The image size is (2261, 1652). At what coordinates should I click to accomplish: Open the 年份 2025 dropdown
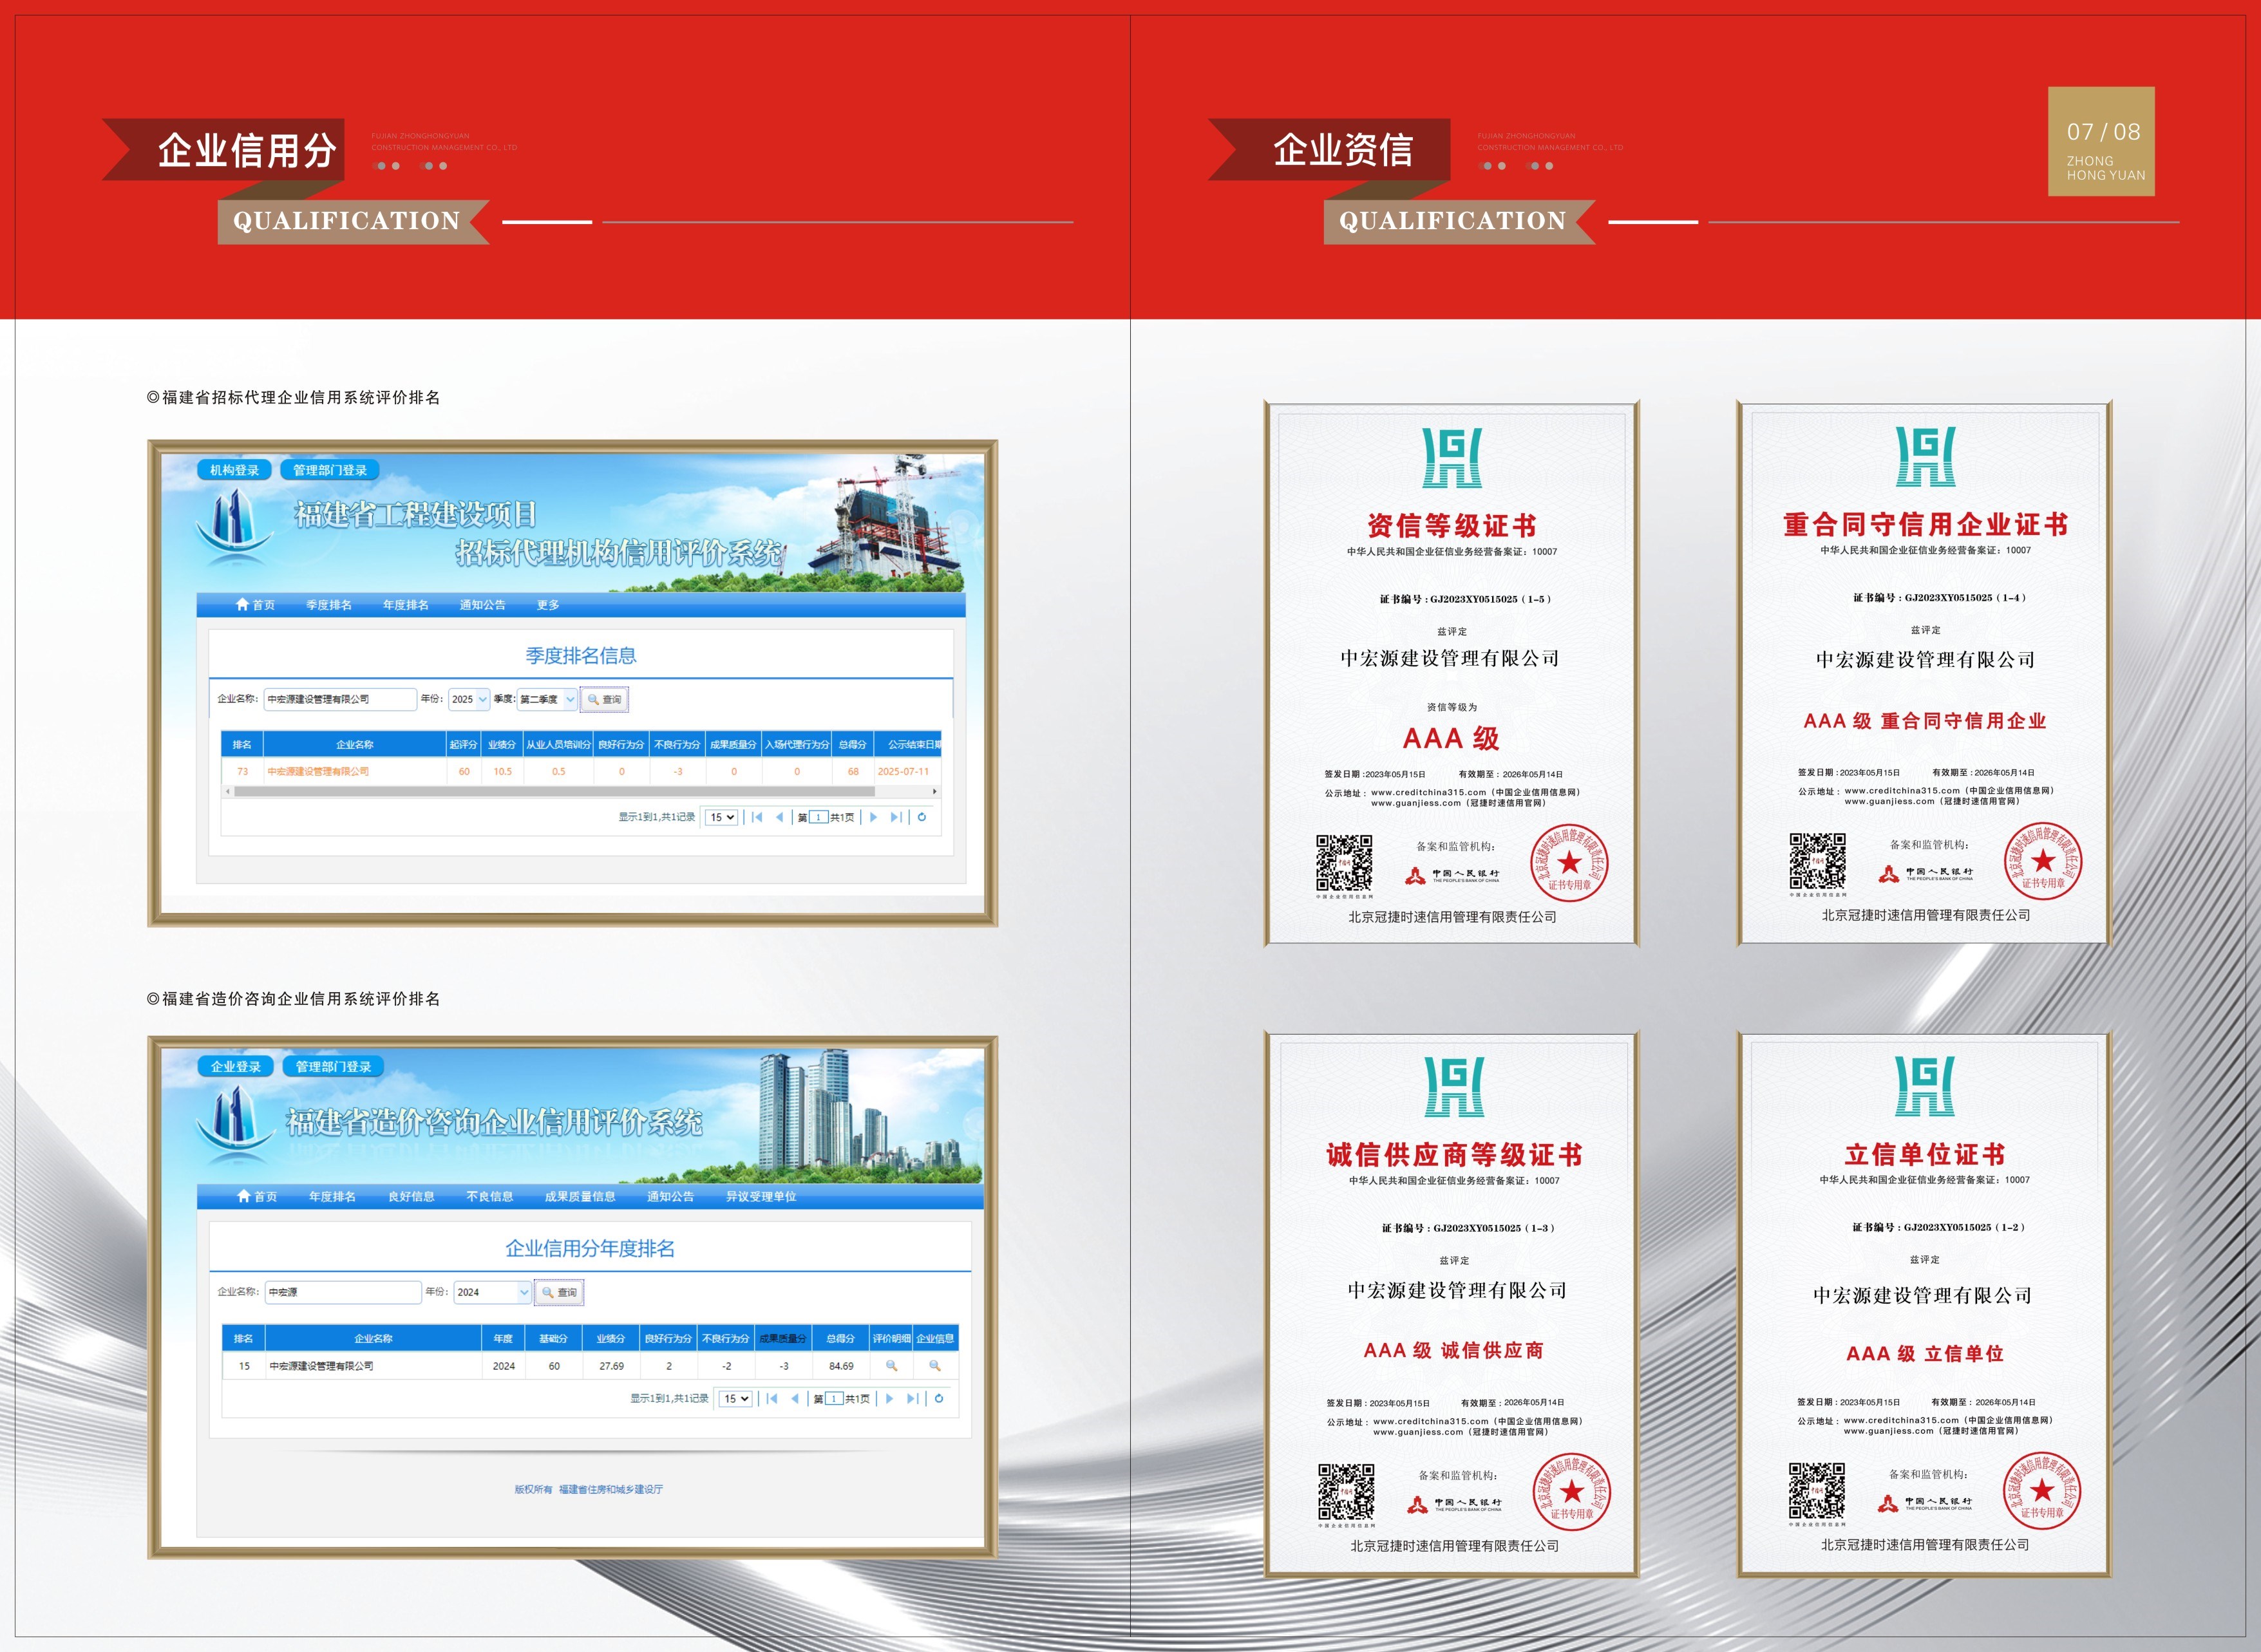469,699
